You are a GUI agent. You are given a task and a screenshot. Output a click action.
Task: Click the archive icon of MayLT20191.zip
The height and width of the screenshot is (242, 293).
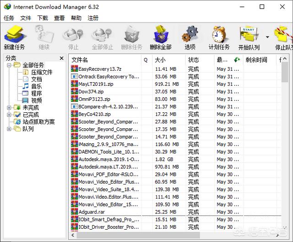[74, 84]
